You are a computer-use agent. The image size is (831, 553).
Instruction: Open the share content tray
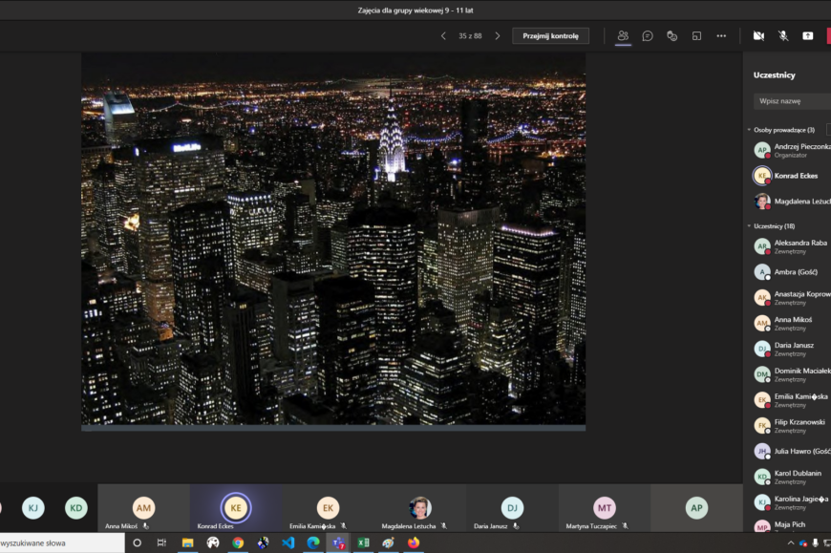[808, 36]
